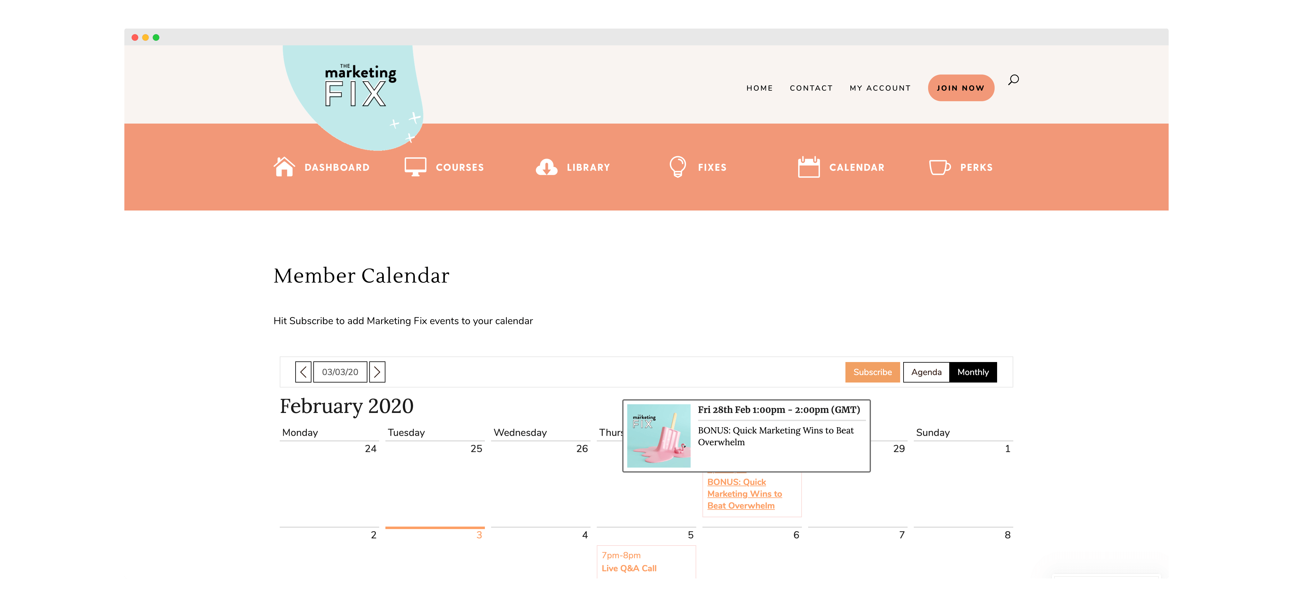Click Subscribe to add calendar events
The image size is (1293, 607).
pos(871,371)
